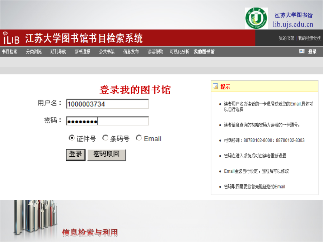The height and width of the screenshot is (242, 323).
Task: Click the 江苏大学图书馆书目检索系统 title
Action: click(84, 38)
